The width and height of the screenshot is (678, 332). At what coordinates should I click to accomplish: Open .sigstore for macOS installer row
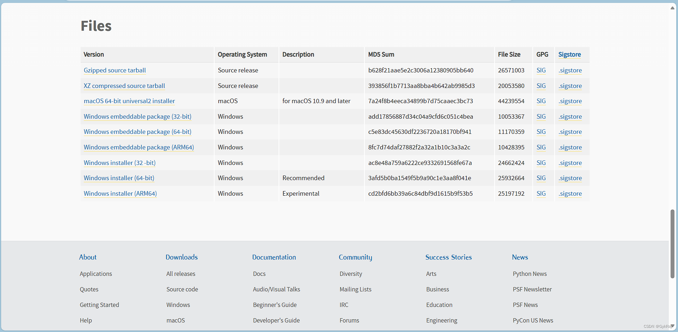click(x=570, y=101)
